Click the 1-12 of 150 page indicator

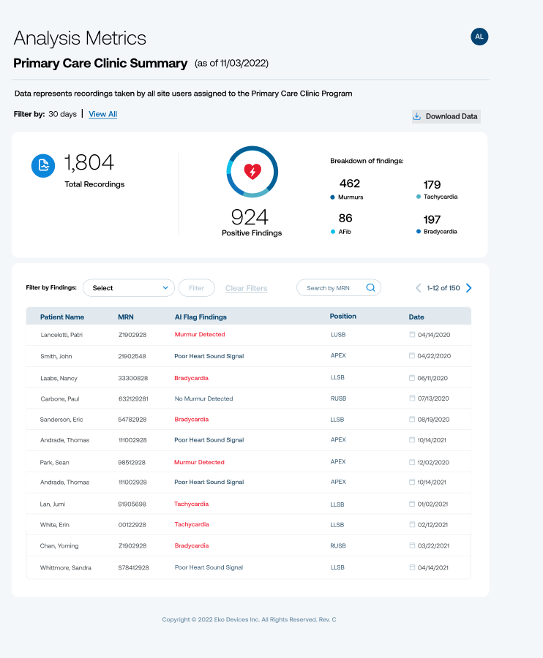[443, 288]
